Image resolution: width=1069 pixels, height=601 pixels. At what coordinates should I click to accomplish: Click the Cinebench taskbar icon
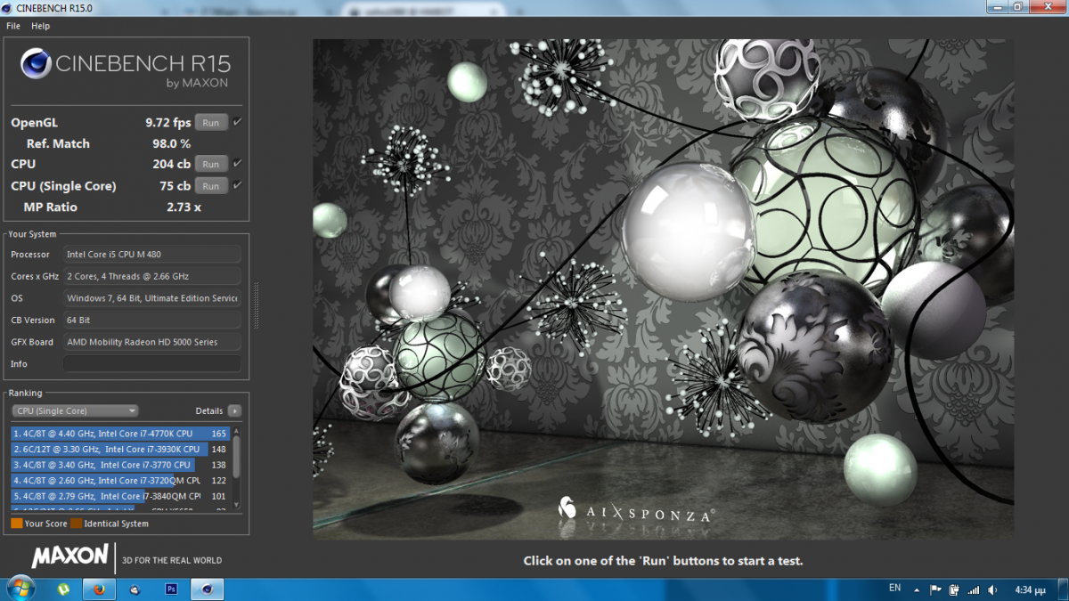pyautogui.click(x=207, y=589)
